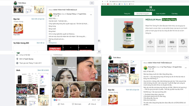Image resolution: width=189 pixels, height=106 pixels.
Task: Click the MESO PEEL line of the post
Action: tap(53, 18)
